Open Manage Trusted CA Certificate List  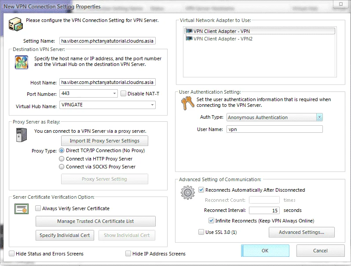tap(95, 221)
